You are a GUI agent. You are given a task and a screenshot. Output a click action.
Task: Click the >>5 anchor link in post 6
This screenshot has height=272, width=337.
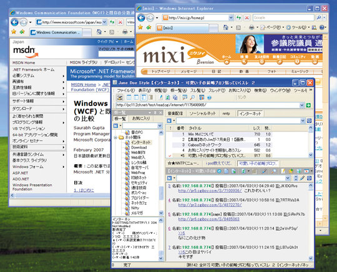pos(182,233)
